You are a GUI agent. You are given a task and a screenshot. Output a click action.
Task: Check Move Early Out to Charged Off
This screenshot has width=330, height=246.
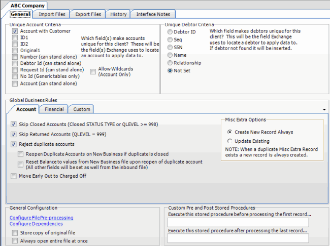pos(14,176)
